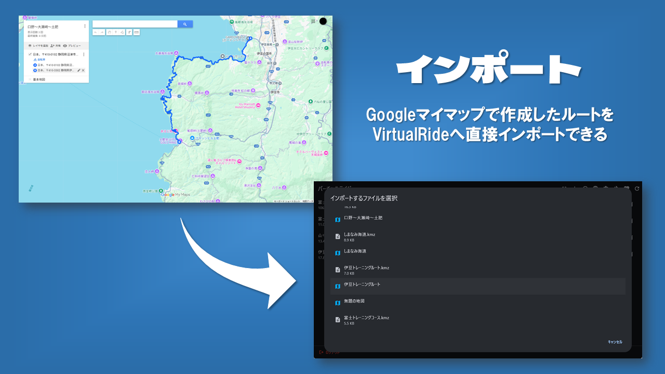Click the refresh icon in the VirtualRide title bar
Viewport: 665px width, 374px height.
(x=637, y=189)
